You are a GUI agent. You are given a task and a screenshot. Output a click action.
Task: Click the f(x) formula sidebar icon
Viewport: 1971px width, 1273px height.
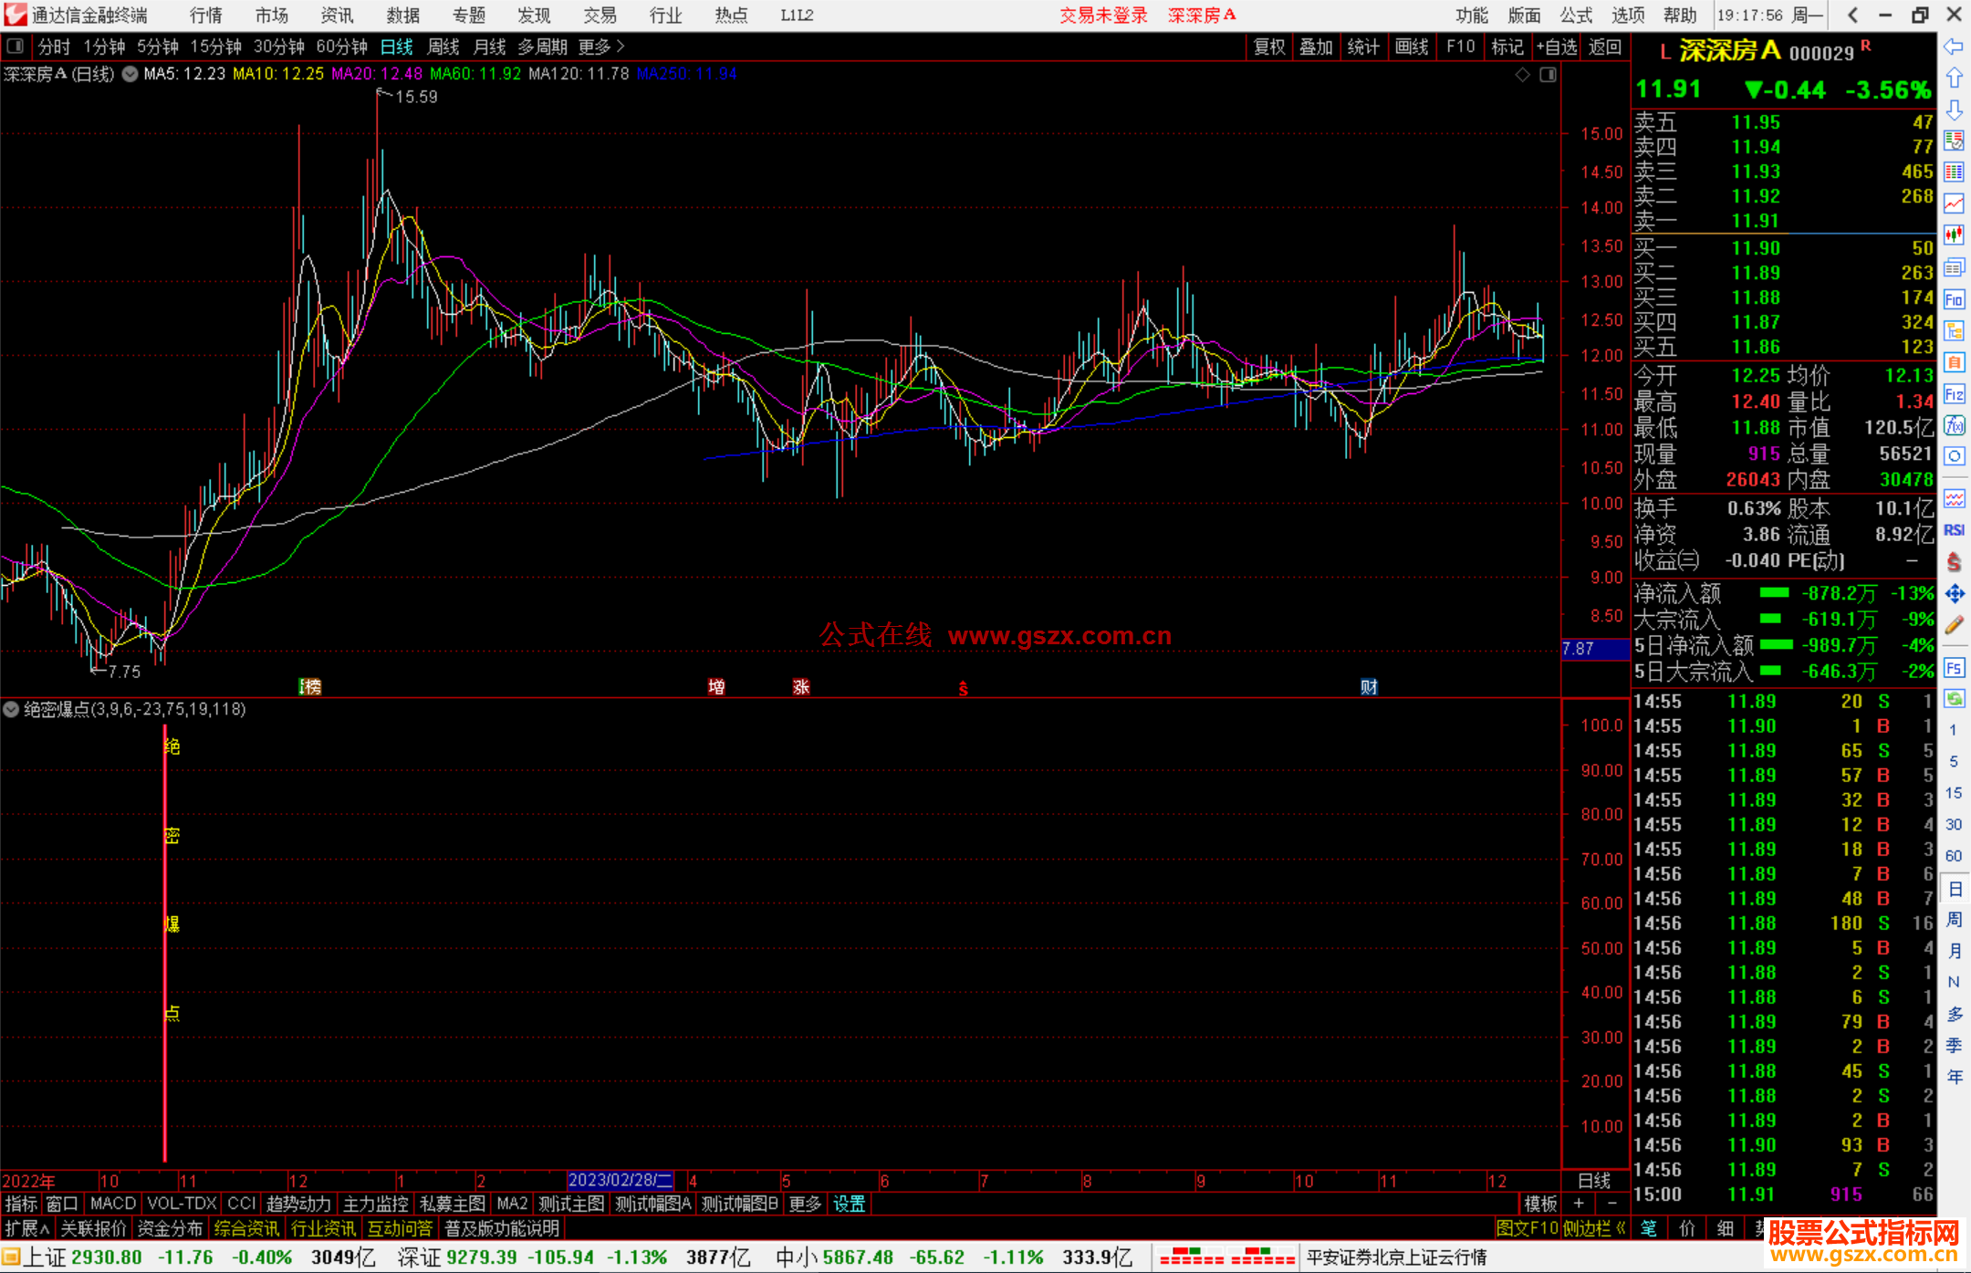[1954, 425]
